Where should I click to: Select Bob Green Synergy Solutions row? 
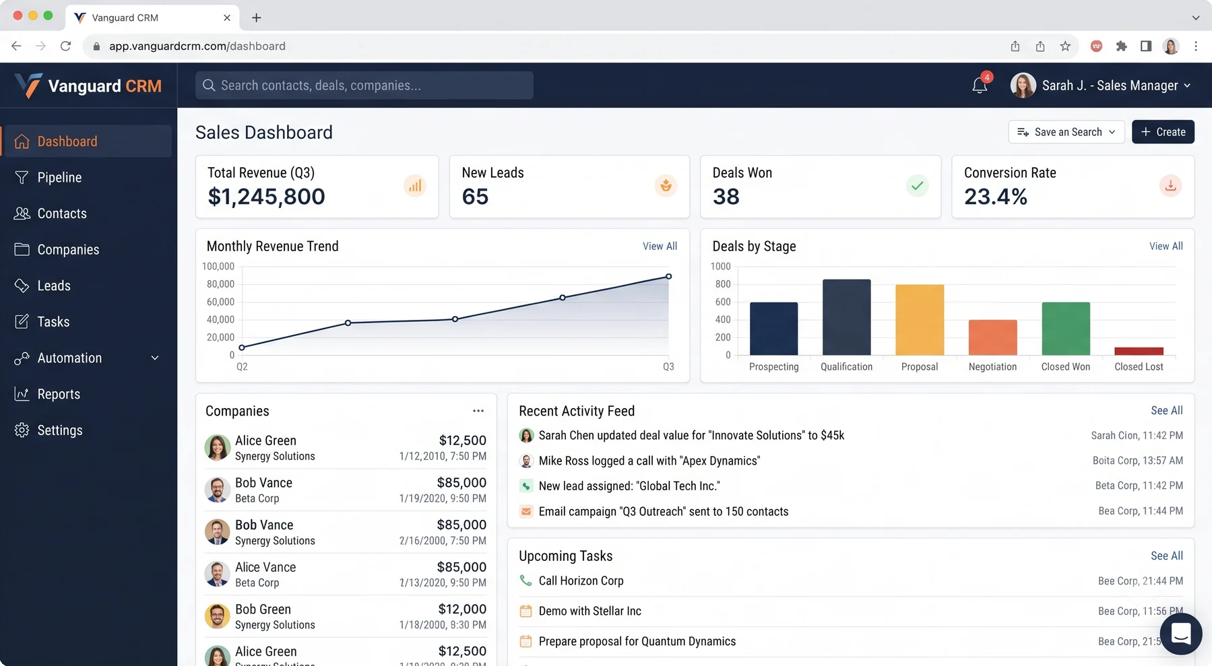pos(346,616)
